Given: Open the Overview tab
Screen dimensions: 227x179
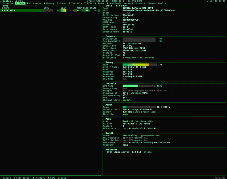Looking at the screenshot, I should pos(7,3).
